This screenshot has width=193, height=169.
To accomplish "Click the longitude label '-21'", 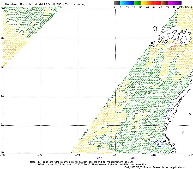I will [115, 155].
